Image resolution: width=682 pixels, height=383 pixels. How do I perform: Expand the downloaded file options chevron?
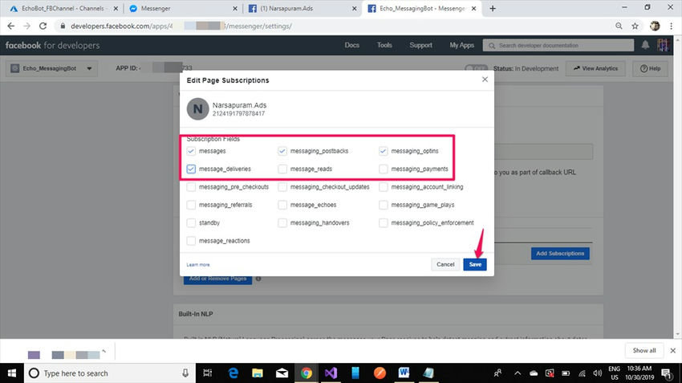[104, 351]
